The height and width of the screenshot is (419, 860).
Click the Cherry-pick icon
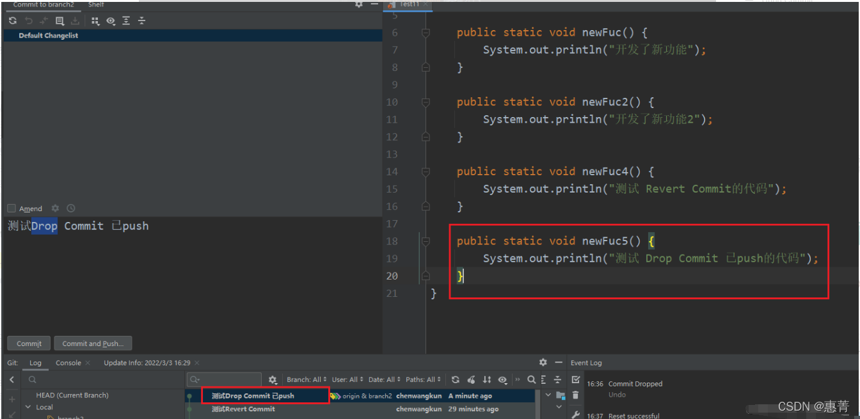coord(471,379)
